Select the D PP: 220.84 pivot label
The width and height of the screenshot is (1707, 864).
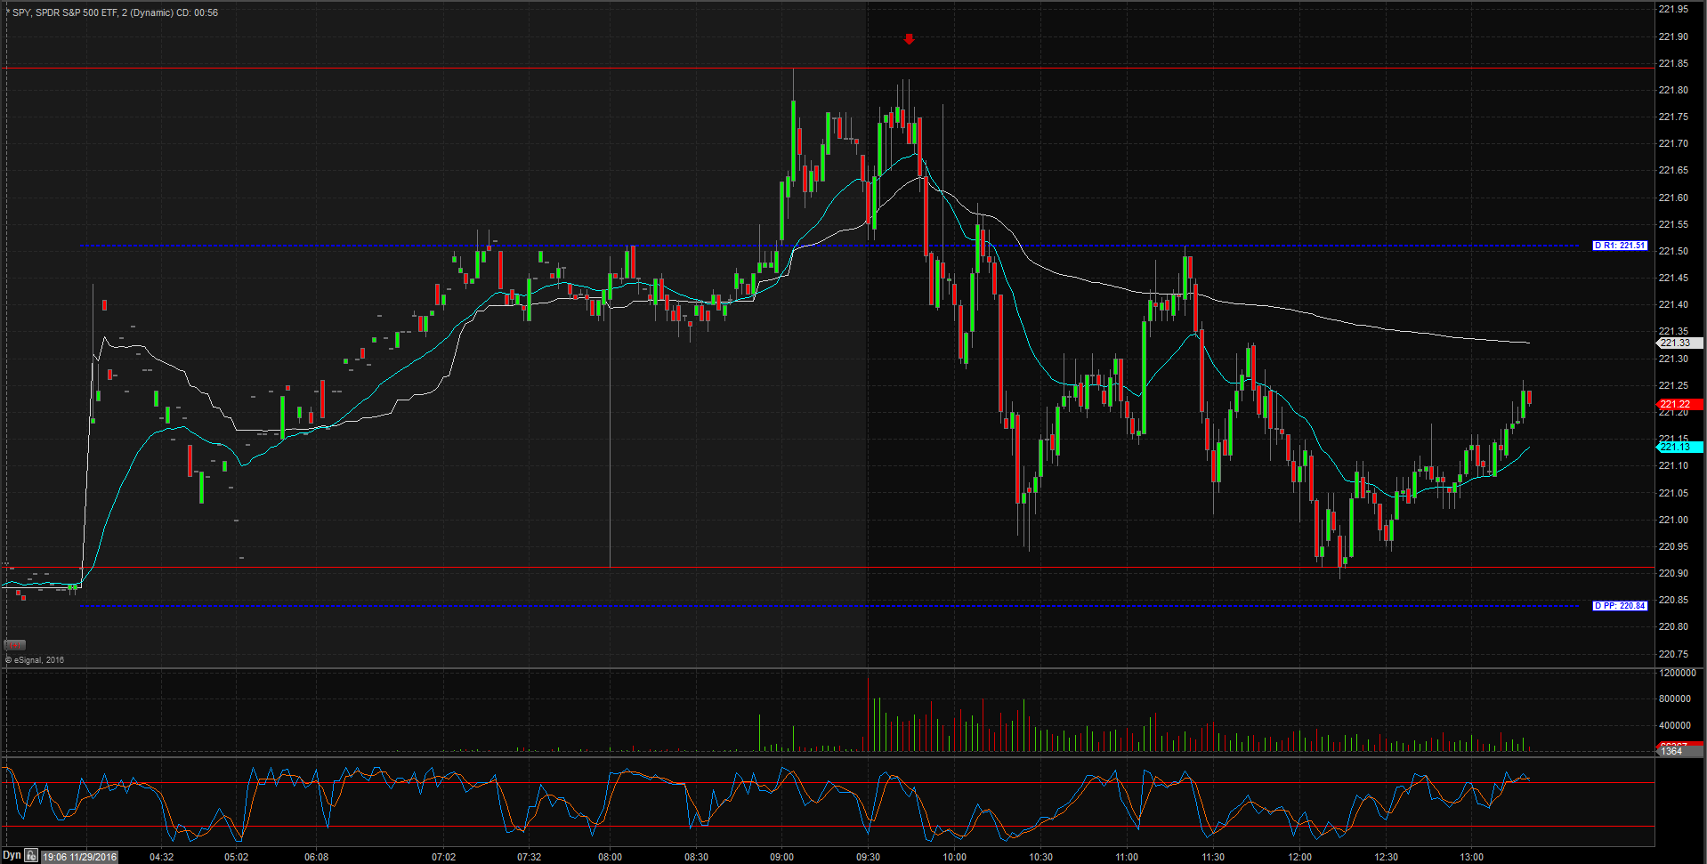(x=1620, y=606)
